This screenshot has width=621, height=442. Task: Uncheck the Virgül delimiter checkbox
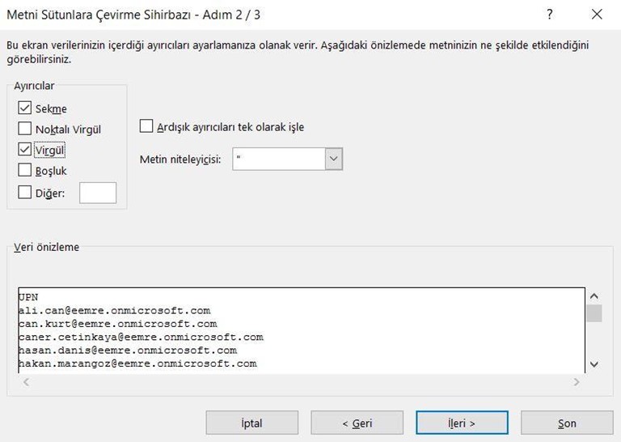pyautogui.click(x=24, y=150)
